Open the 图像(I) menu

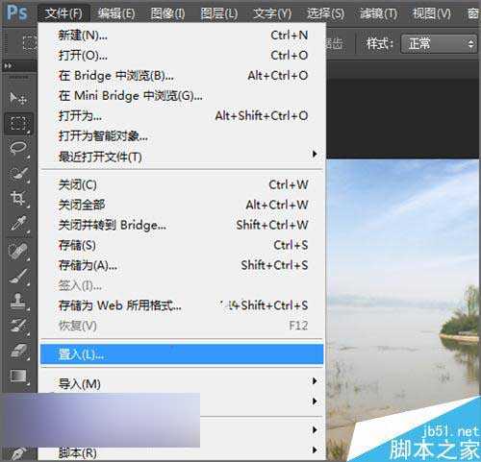(168, 13)
